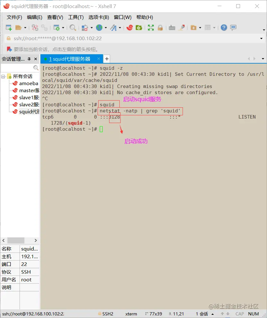Screen dimensions: 267x318
Task: Click the Disconnect toolbar icon
Action: click(35, 28)
